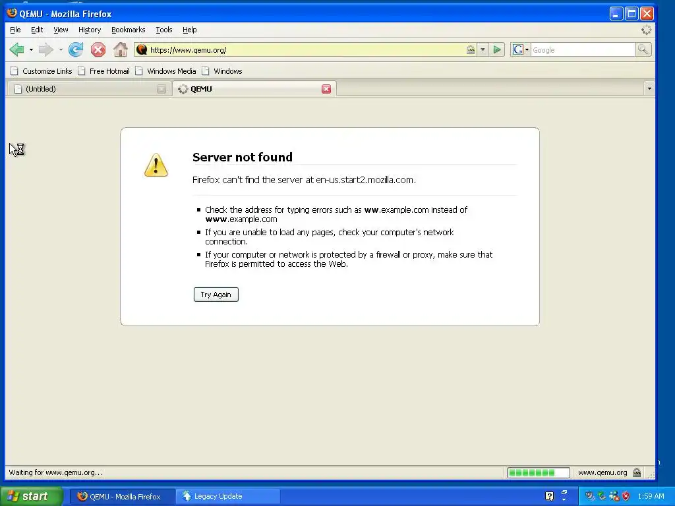Click the site favicon in address bar
Image resolution: width=675 pixels, height=506 pixels.
click(x=142, y=50)
